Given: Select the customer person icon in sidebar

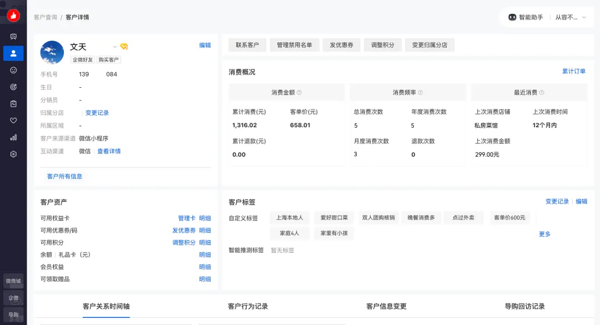Looking at the screenshot, I should coord(13,53).
